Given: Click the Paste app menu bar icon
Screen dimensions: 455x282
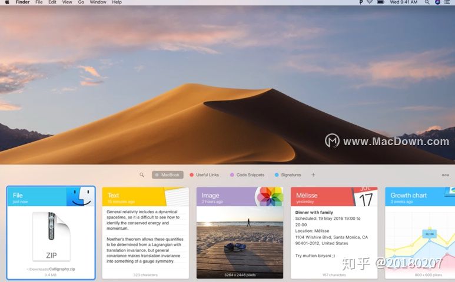Looking at the screenshot, I should click(x=360, y=2).
